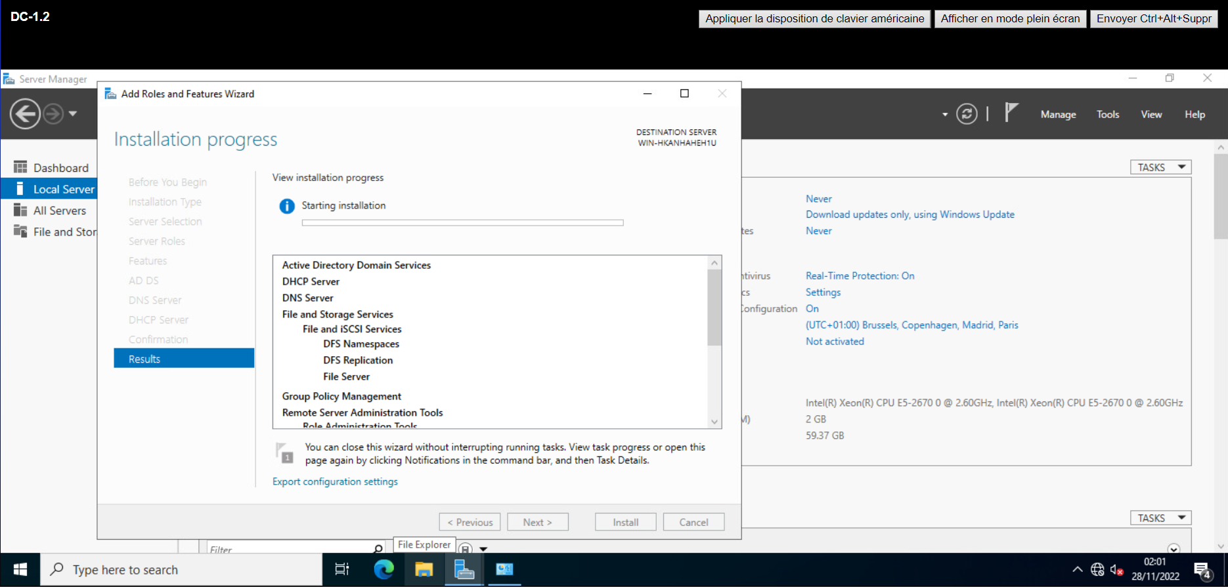Click 'DNS Server' in results list
Screen dimensions: 1228x587
tap(307, 298)
